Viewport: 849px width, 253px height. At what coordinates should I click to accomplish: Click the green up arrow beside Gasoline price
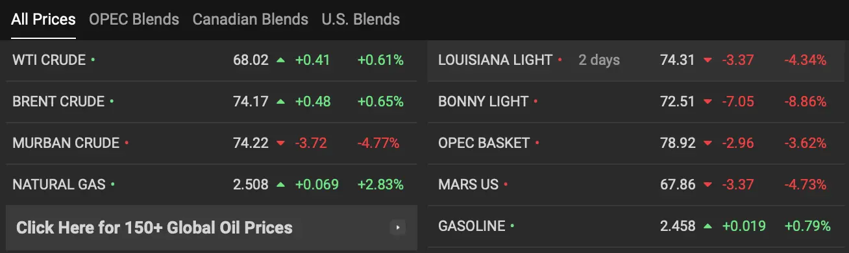click(707, 226)
